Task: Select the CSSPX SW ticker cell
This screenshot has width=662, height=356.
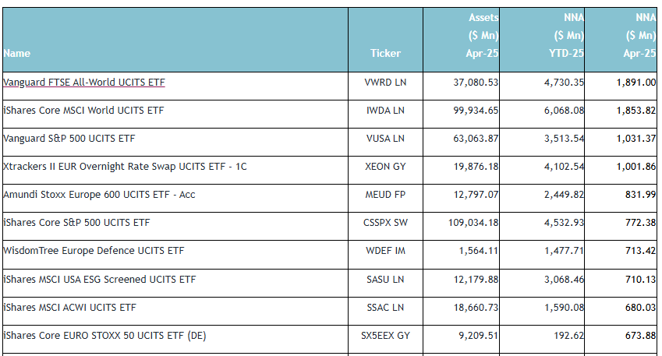Action: pyautogui.click(x=385, y=223)
